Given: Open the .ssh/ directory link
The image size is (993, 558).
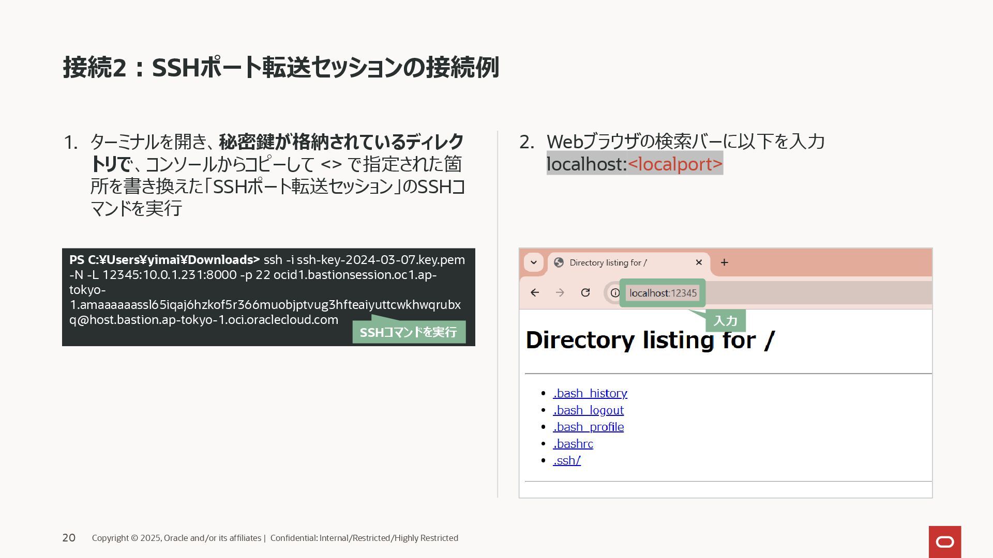Looking at the screenshot, I should click(x=567, y=460).
